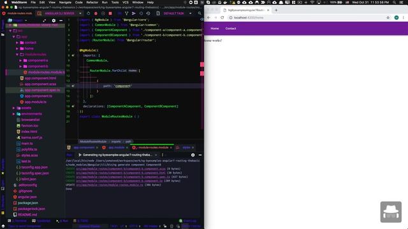Click the Contact link in purple navbar
The image size is (408, 229).
pyautogui.click(x=231, y=29)
